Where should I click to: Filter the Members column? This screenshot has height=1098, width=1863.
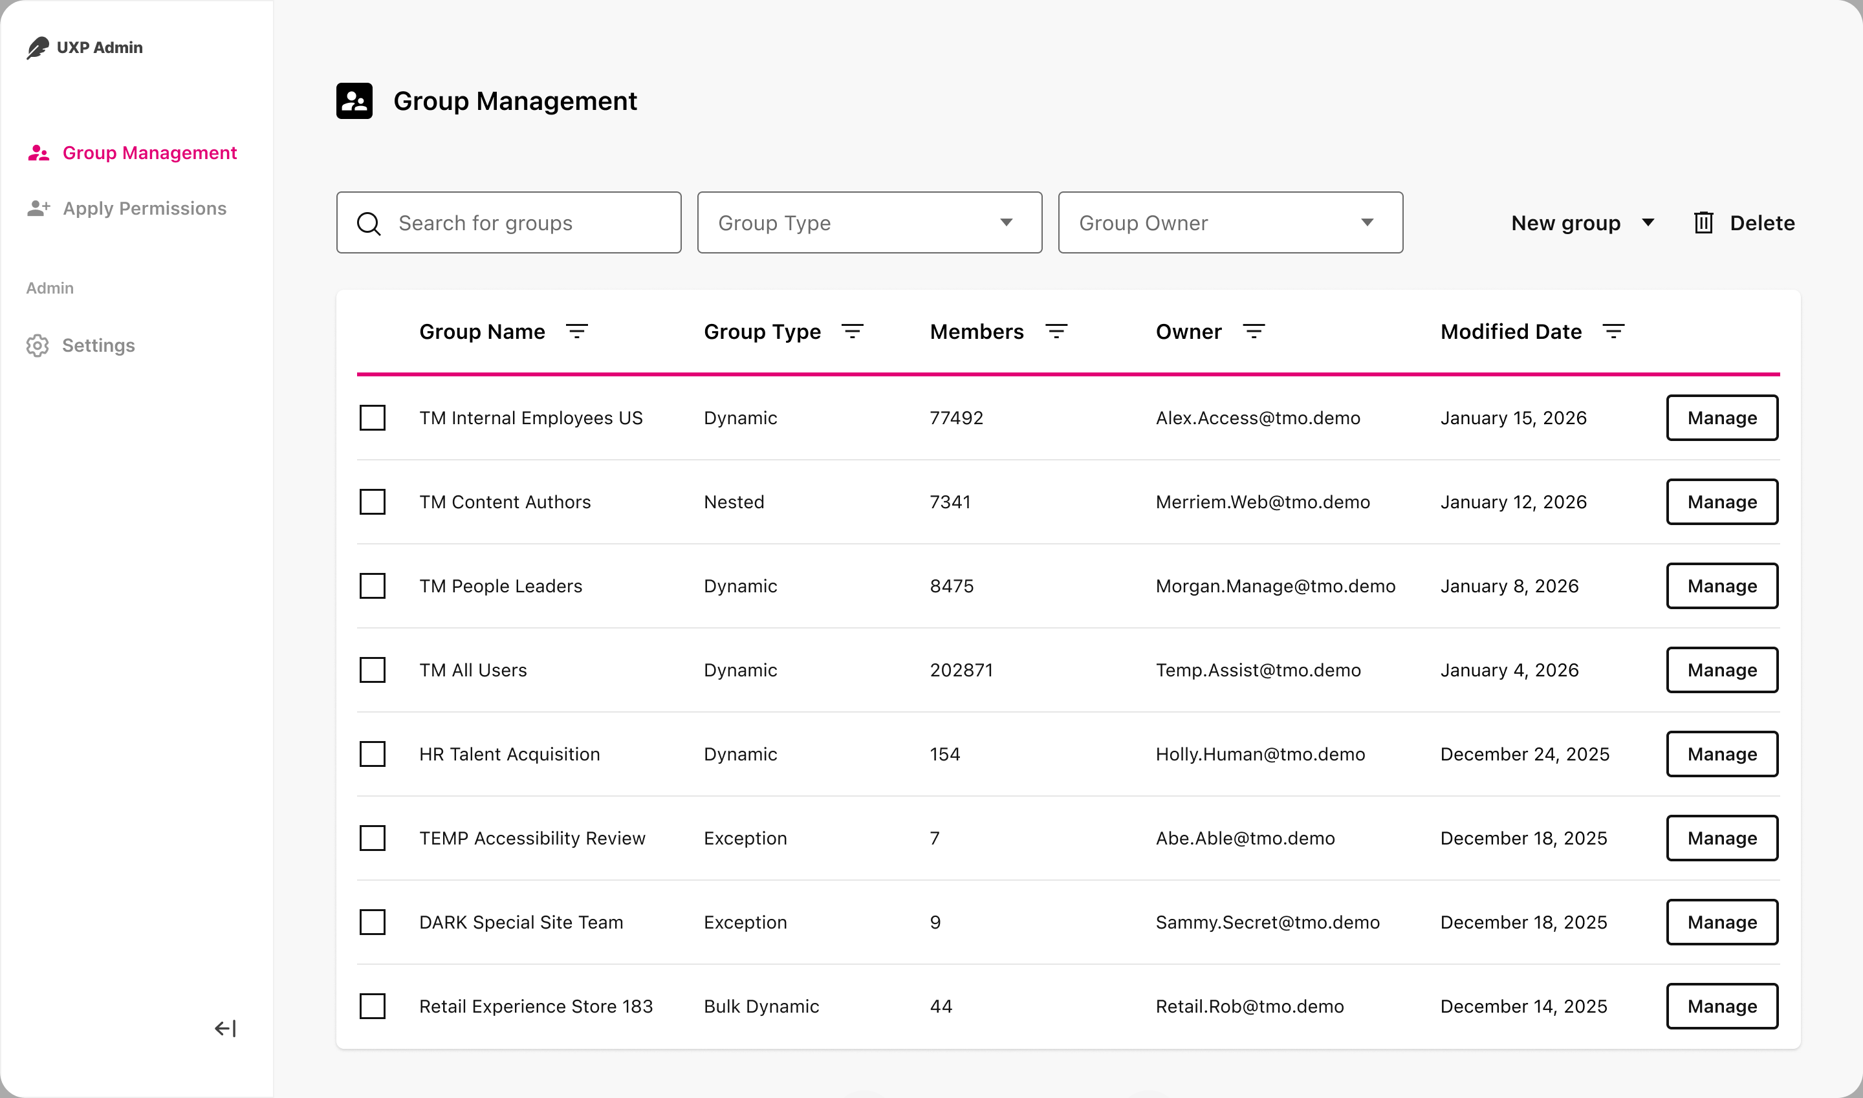pos(1056,332)
